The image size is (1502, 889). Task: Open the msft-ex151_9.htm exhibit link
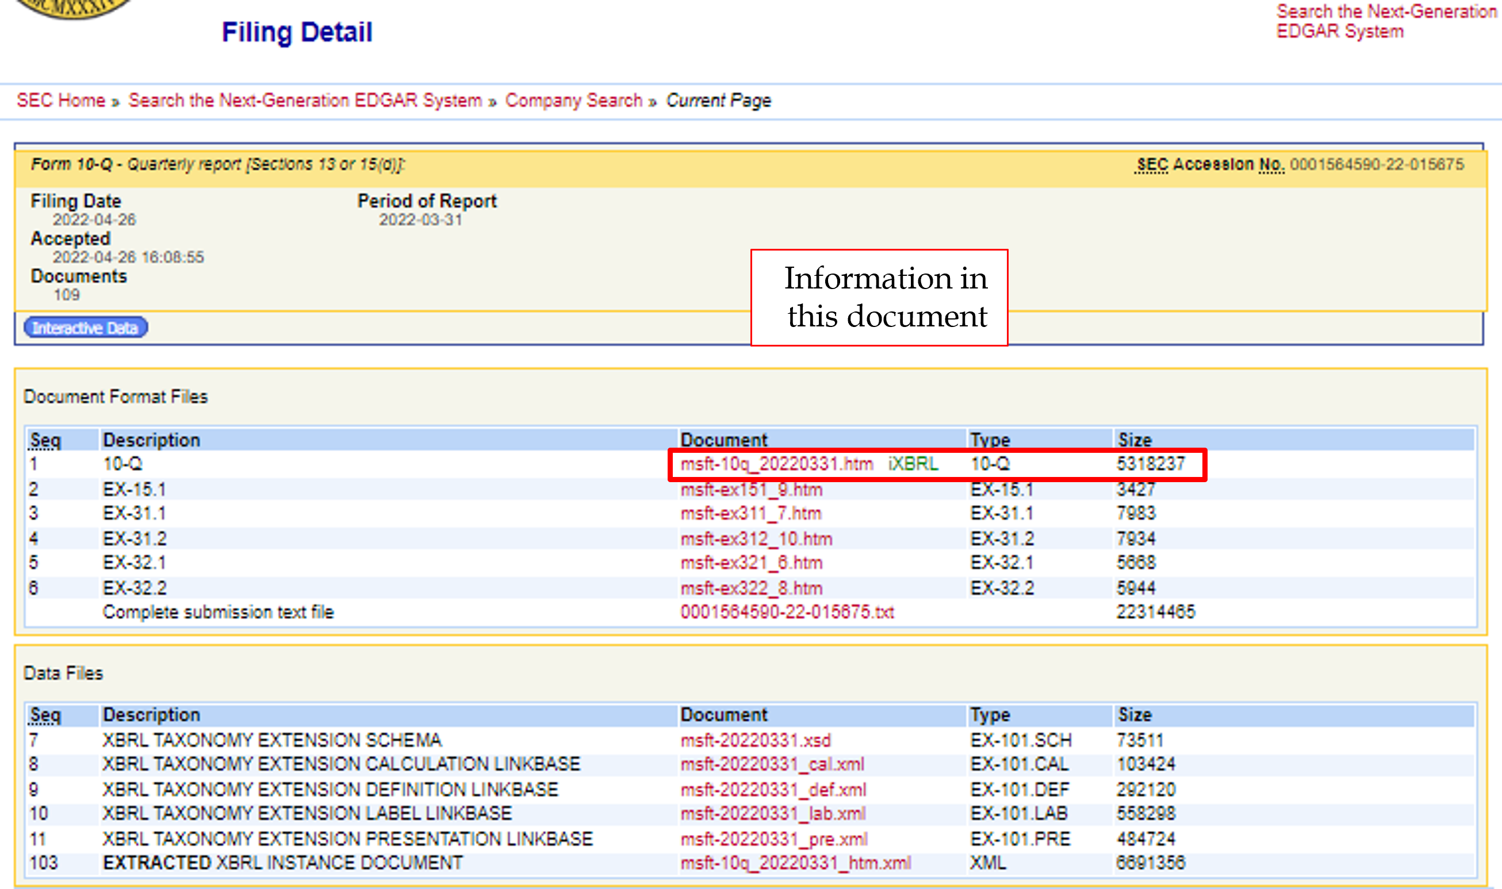click(x=752, y=490)
